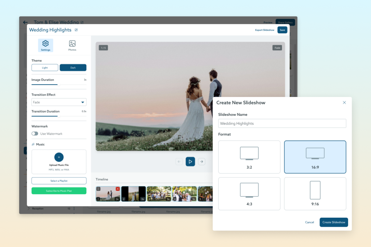Switch to the Photos tab
The width and height of the screenshot is (371, 247).
coord(72,45)
